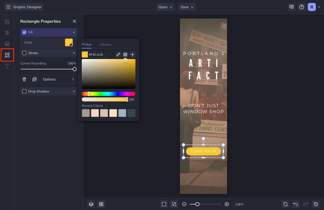
Task: Click the 116% zoom percentage field
Action: click(x=239, y=204)
